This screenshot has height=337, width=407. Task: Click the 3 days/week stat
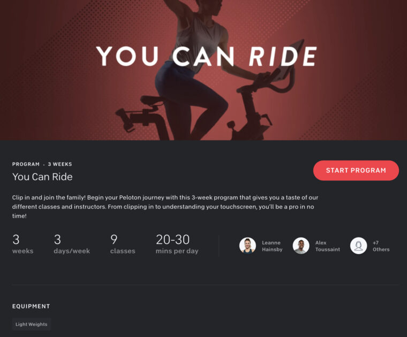point(72,244)
